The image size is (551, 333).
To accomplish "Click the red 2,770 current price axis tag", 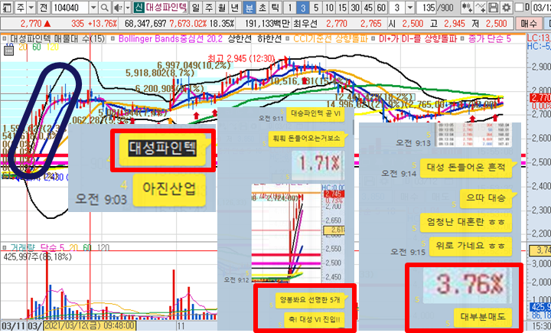I will [540, 98].
